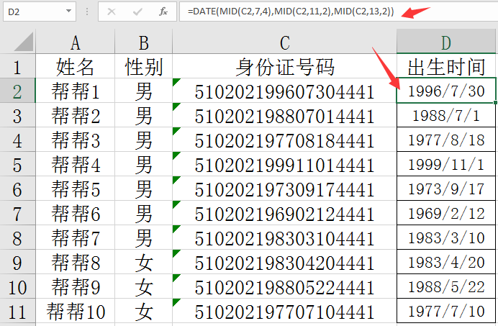Select column B header
Screen dimensions: 498x326
(143, 42)
